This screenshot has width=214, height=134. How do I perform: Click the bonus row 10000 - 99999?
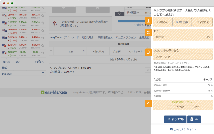click(x=183, y=85)
